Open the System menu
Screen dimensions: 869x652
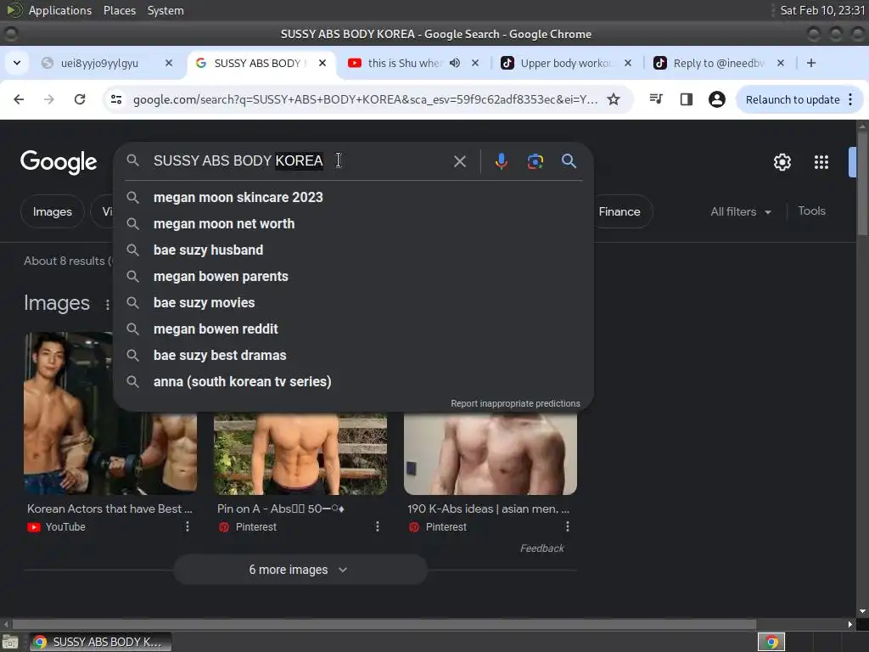point(165,10)
